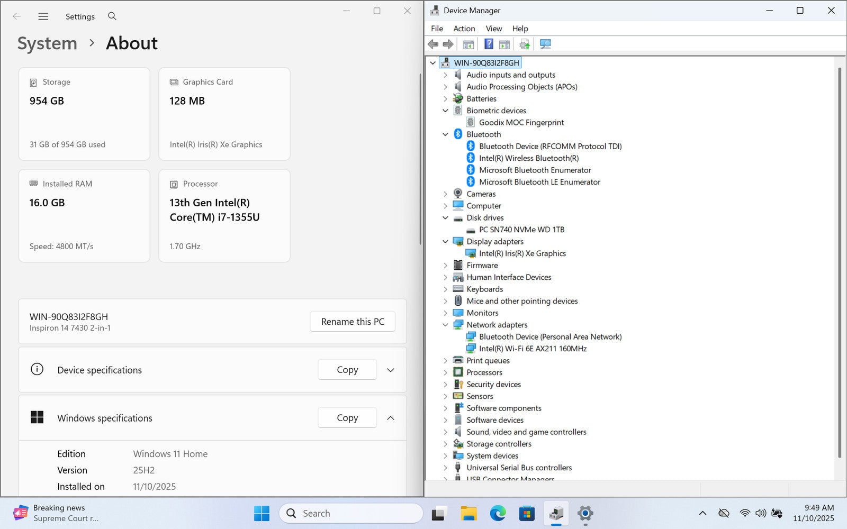Image resolution: width=847 pixels, height=529 pixels.
Task: Copy the Windows specifications
Action: click(x=347, y=418)
